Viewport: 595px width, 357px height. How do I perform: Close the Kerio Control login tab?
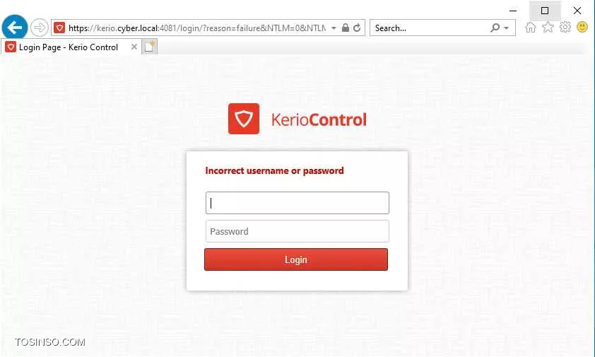point(134,47)
